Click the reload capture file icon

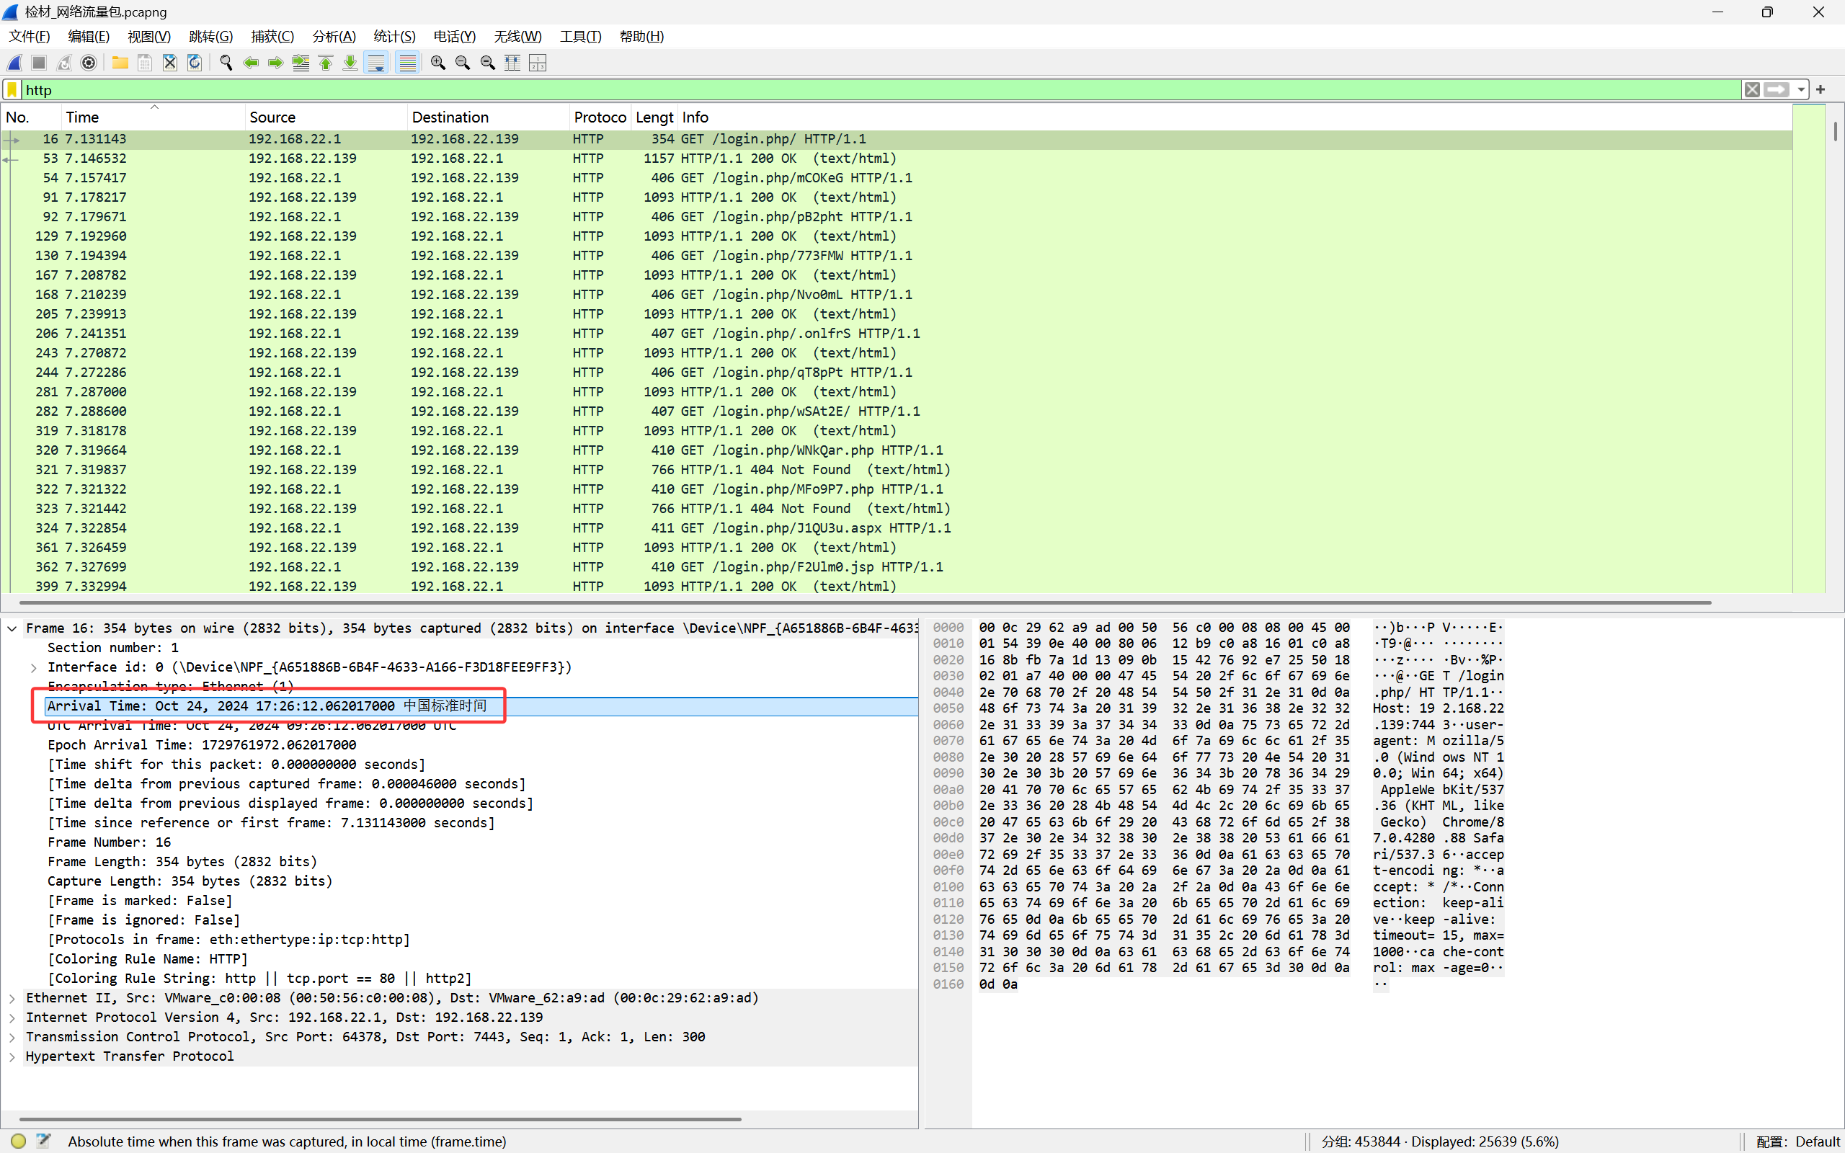(x=195, y=63)
